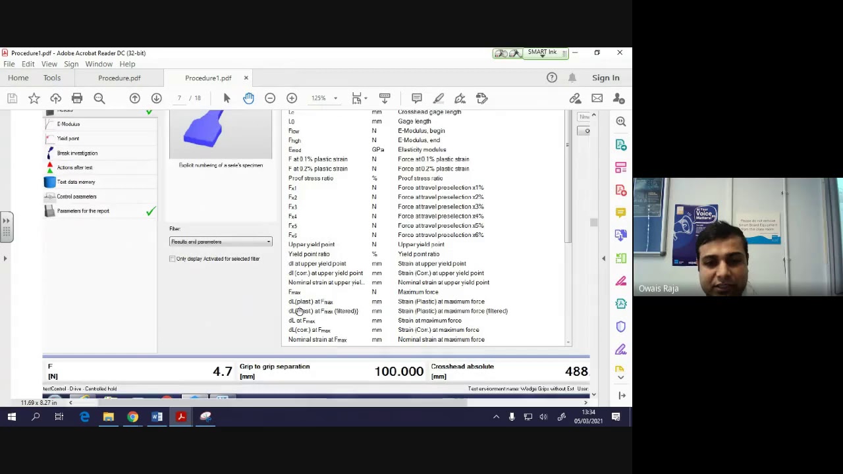This screenshot has width=843, height=474.
Task: Switch to the Tools tab
Action: (x=52, y=78)
